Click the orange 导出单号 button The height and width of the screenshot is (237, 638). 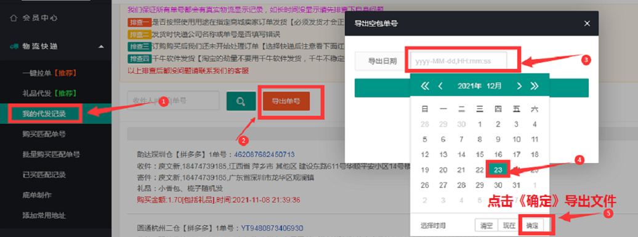coord(286,101)
